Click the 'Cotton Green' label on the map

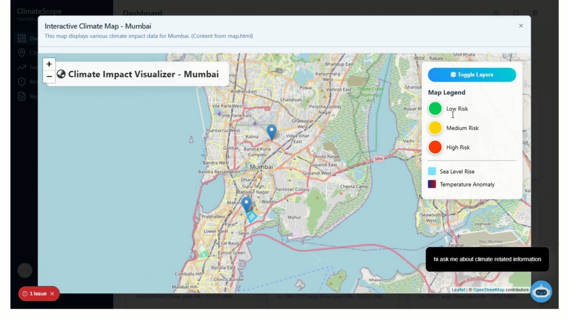[x=231, y=253]
